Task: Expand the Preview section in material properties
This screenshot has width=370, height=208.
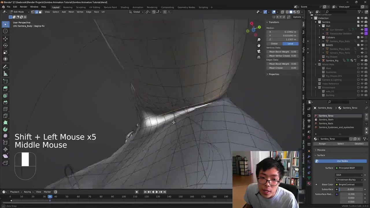Action: [321, 150]
